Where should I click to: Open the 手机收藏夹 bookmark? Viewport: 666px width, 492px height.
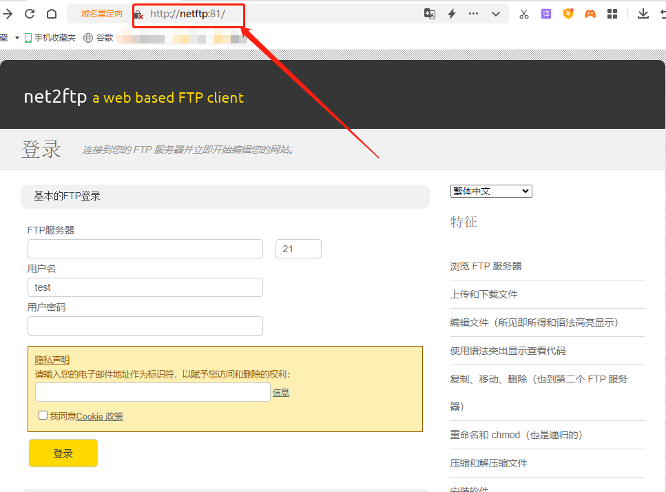50,38
